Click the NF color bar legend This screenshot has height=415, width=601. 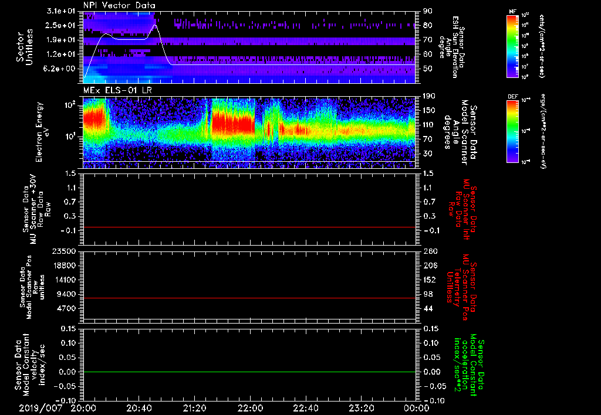point(513,46)
